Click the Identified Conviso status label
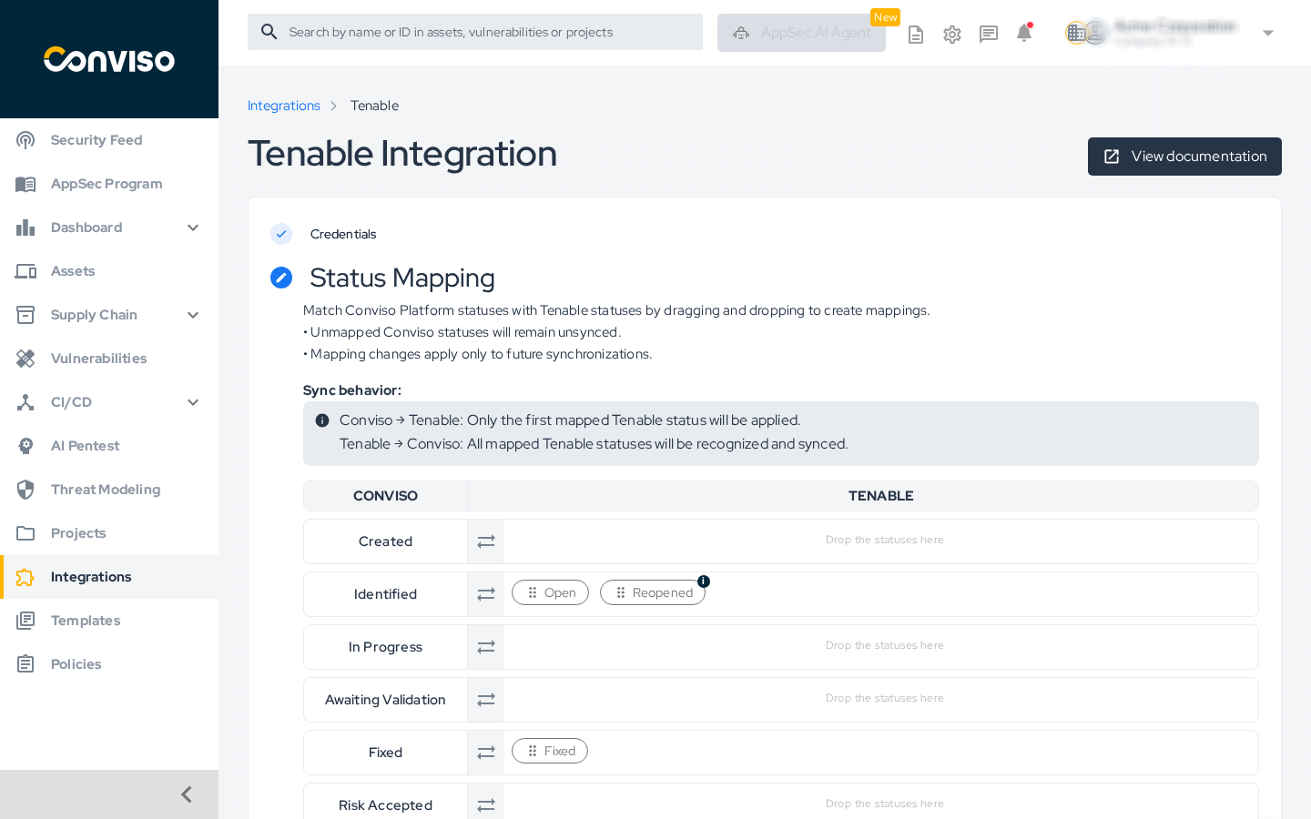This screenshot has height=819, width=1311. point(385,594)
